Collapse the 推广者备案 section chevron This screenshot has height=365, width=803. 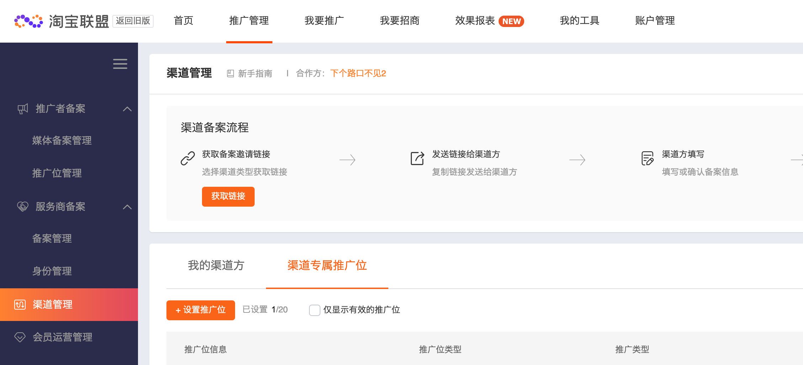pos(127,109)
